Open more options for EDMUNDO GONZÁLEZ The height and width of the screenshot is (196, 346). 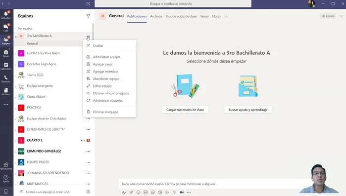88,152
